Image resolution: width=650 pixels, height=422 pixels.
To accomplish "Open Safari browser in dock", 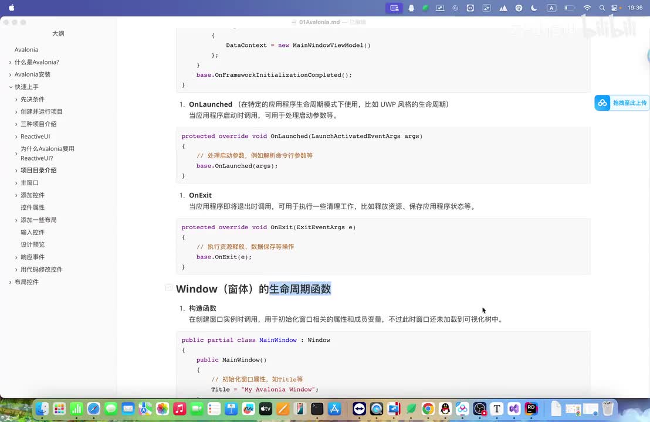I will pyautogui.click(x=94, y=409).
